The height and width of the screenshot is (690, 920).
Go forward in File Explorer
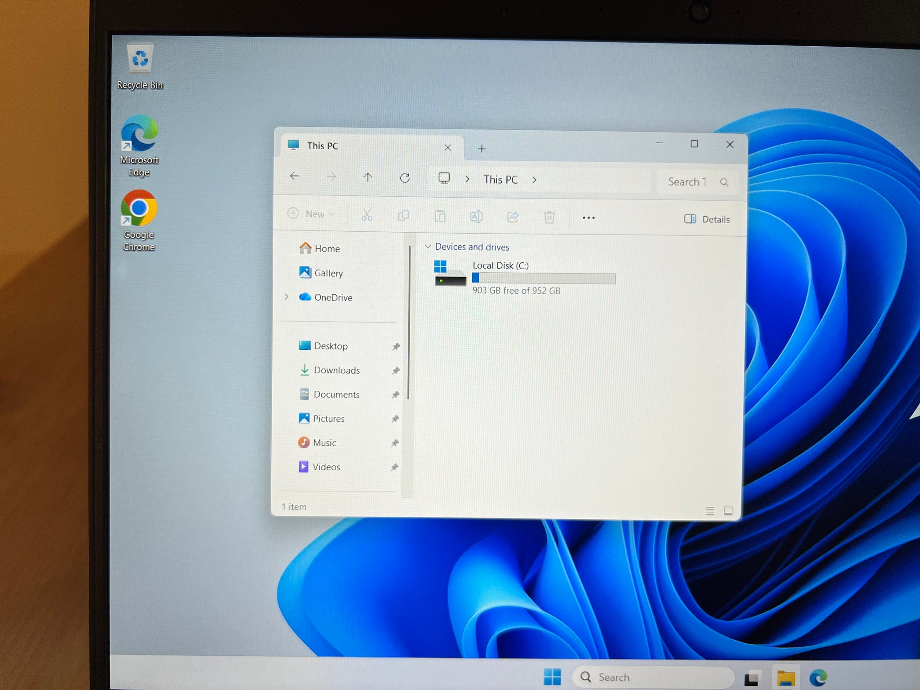tap(331, 177)
